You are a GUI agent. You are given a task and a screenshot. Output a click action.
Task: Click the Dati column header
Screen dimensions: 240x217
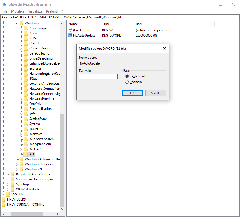point(174,24)
